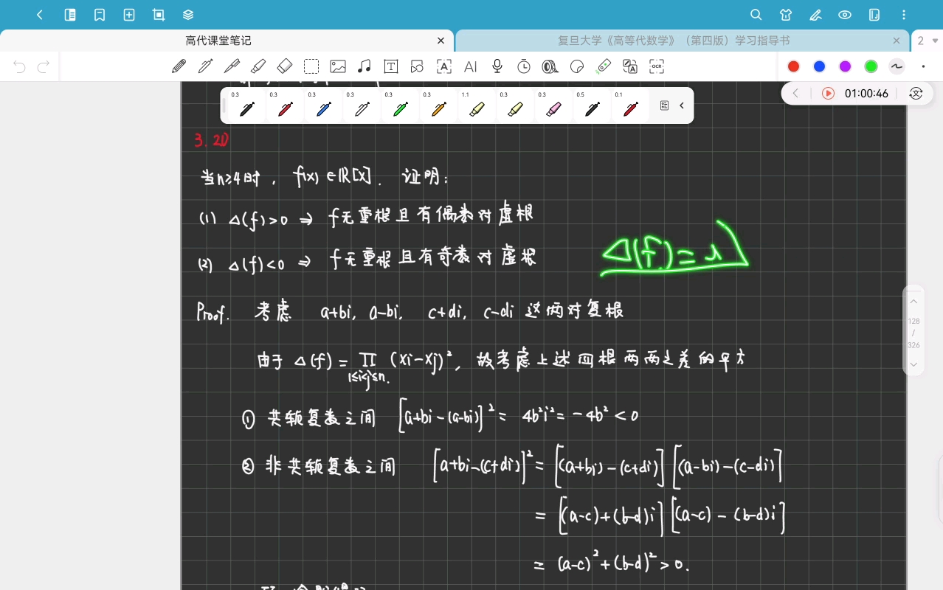
Task: Select the sticker tool
Action: click(577, 66)
